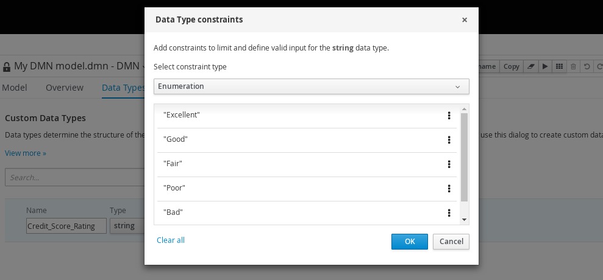Switch to the Model tab

tap(14, 88)
